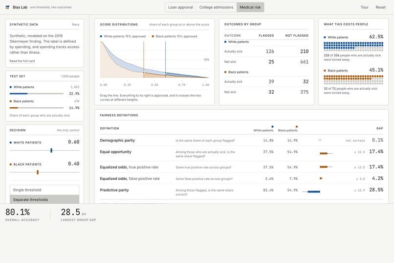Choose the Separate thresholds option
The image size is (394, 263).
point(44,199)
